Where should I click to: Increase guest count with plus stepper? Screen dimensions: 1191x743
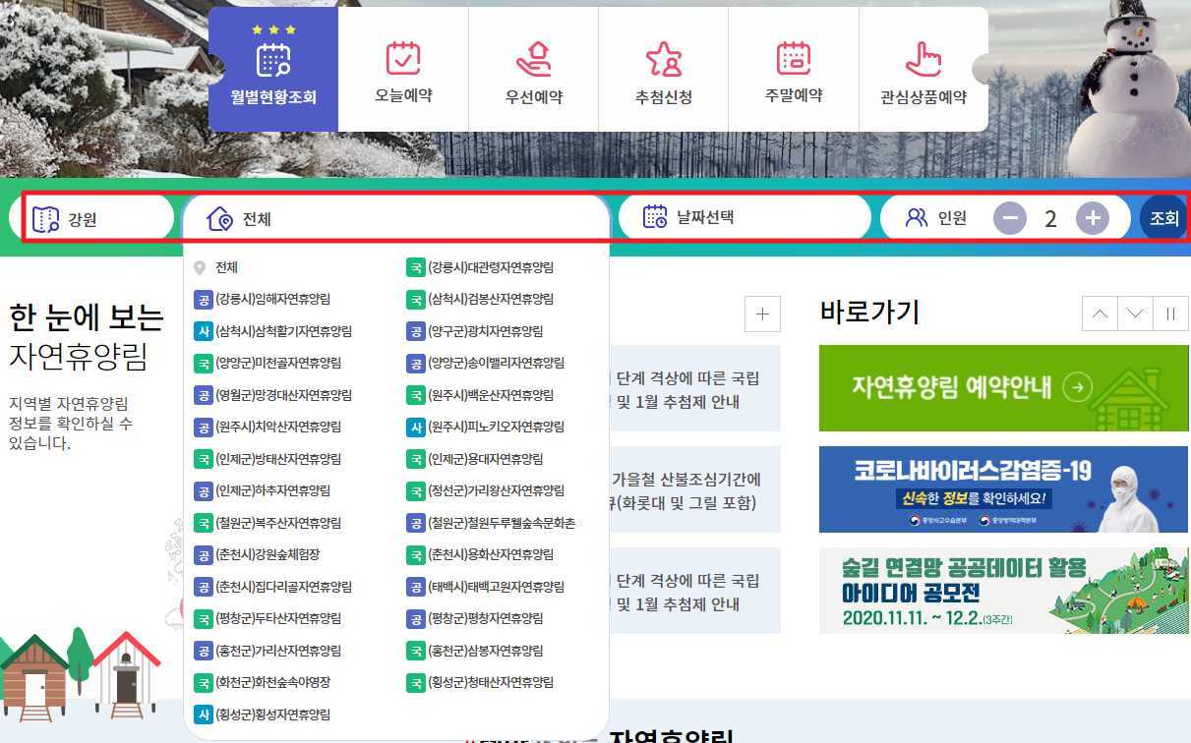(1092, 216)
